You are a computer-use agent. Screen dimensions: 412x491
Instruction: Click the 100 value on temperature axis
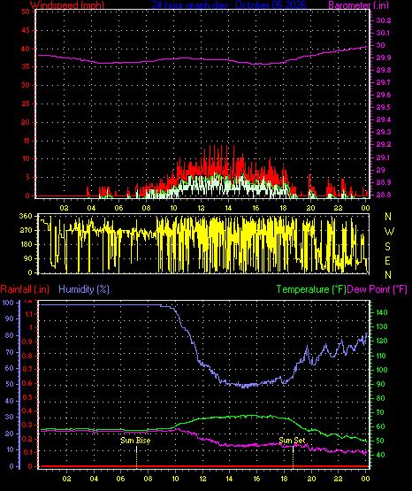pyautogui.click(x=382, y=370)
